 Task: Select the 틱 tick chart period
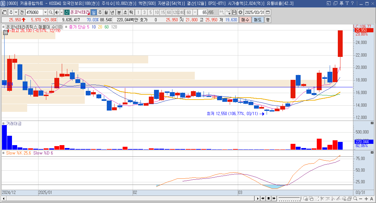point(131,12)
